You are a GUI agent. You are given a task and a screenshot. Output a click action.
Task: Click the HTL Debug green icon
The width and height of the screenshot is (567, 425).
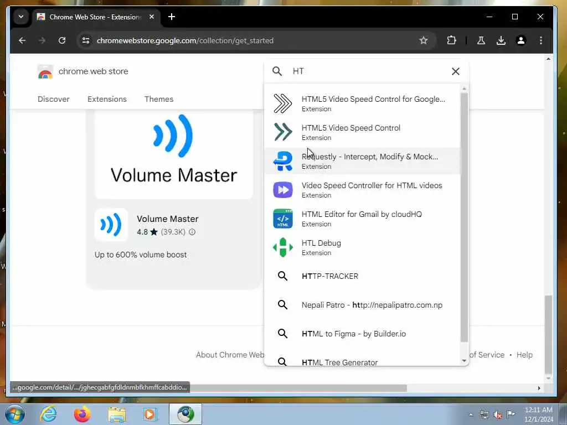tap(283, 247)
